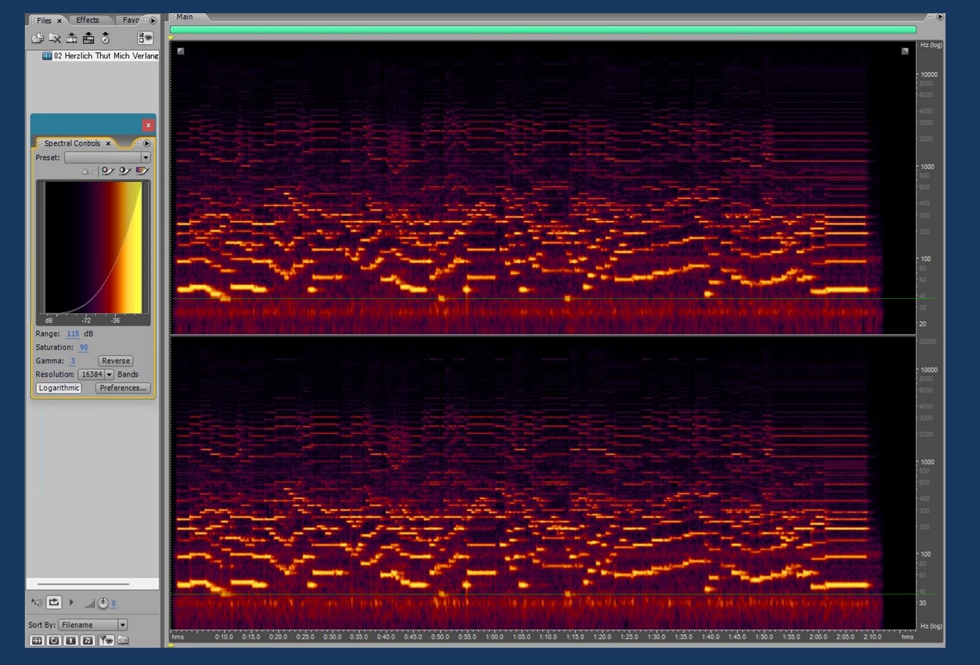Switch to the Effects tab
This screenshot has height=665, width=980.
click(87, 20)
